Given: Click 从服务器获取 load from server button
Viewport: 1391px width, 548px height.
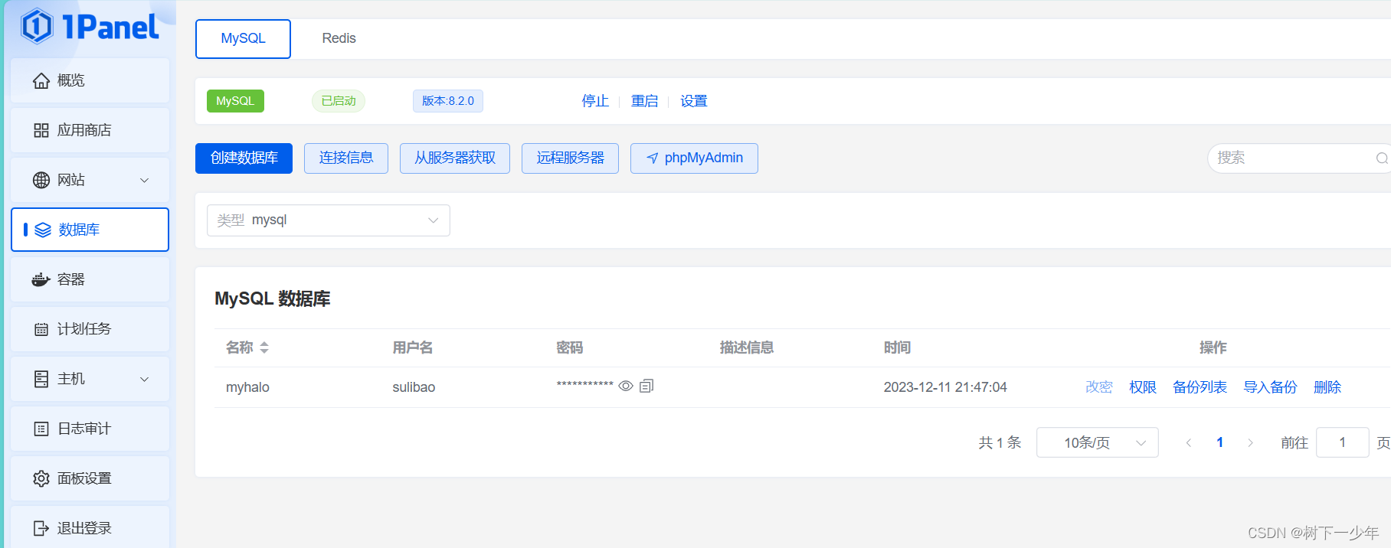Looking at the screenshot, I should pos(455,158).
